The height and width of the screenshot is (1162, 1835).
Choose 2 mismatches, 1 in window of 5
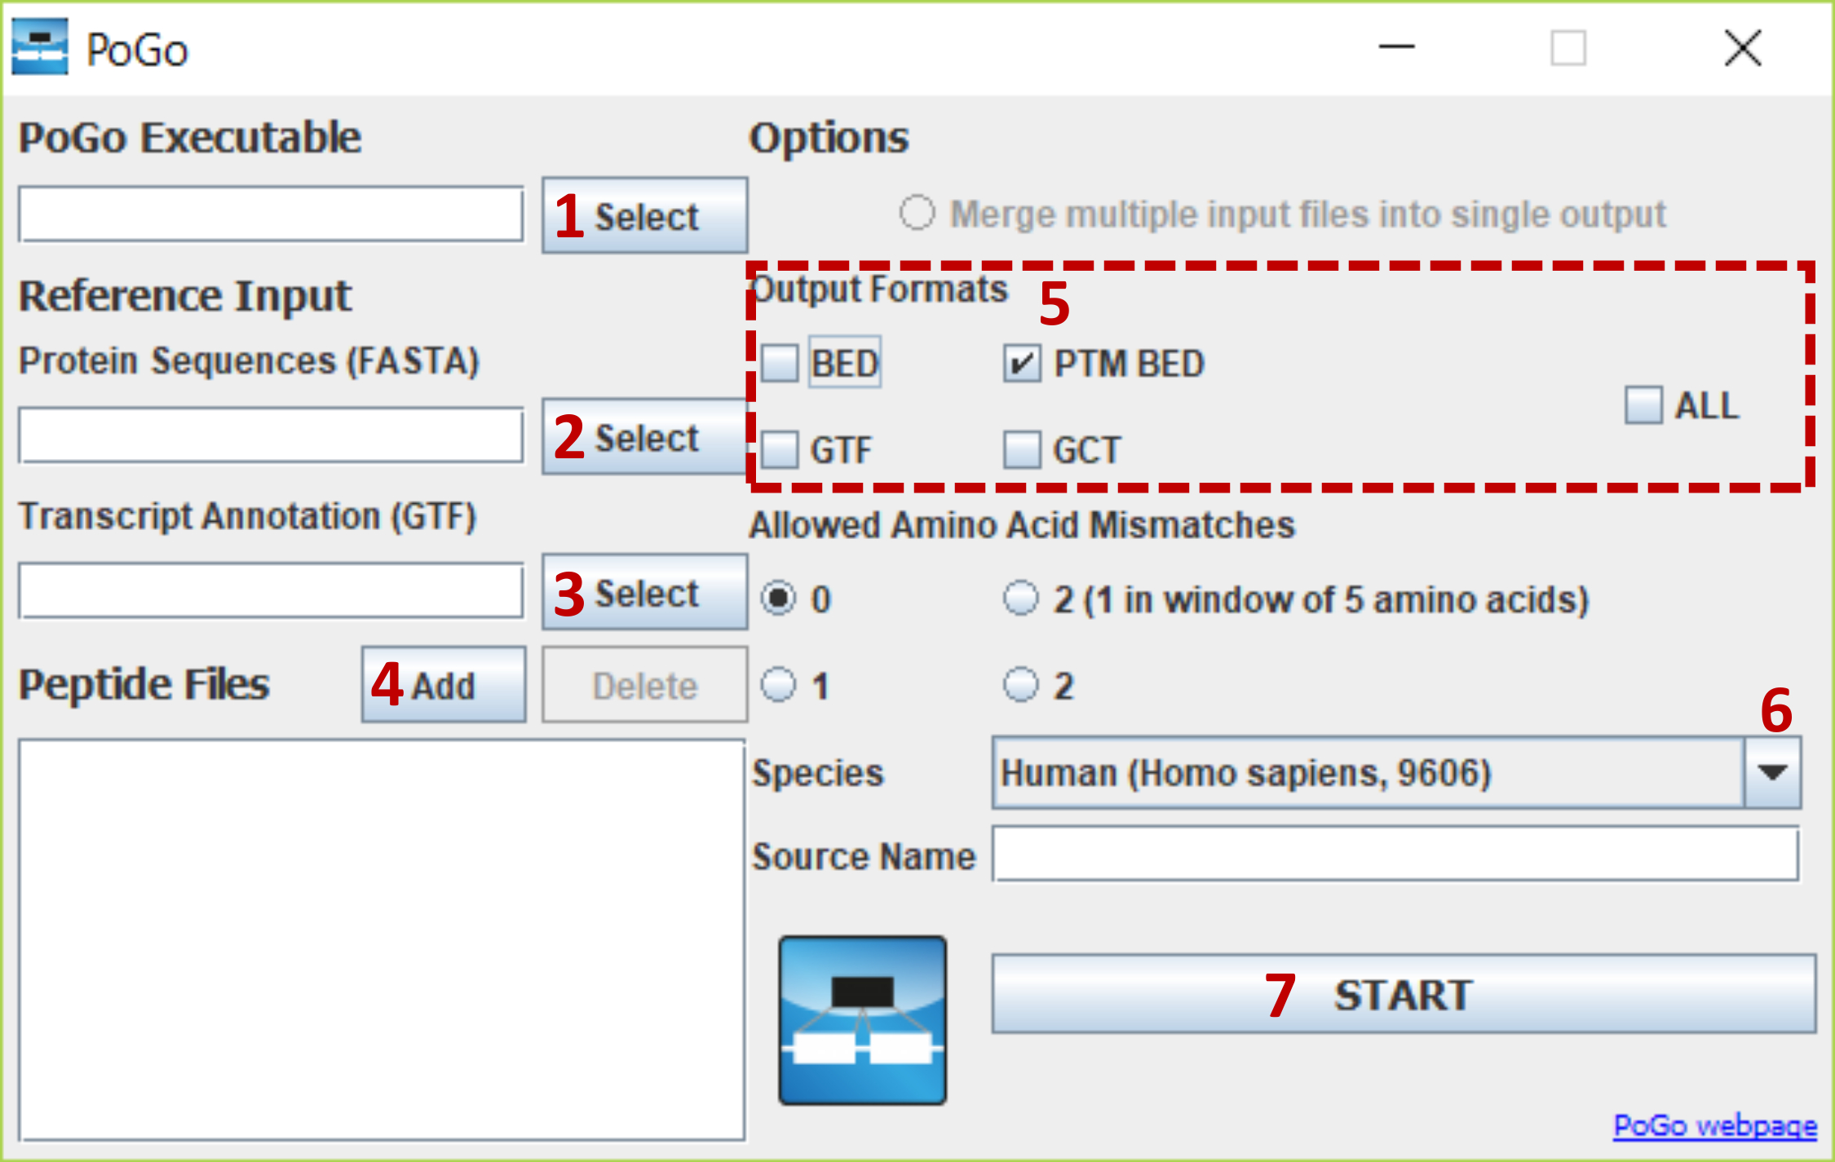(x=1020, y=599)
